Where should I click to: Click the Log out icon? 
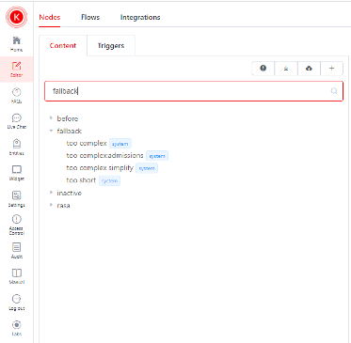pyautogui.click(x=16, y=299)
